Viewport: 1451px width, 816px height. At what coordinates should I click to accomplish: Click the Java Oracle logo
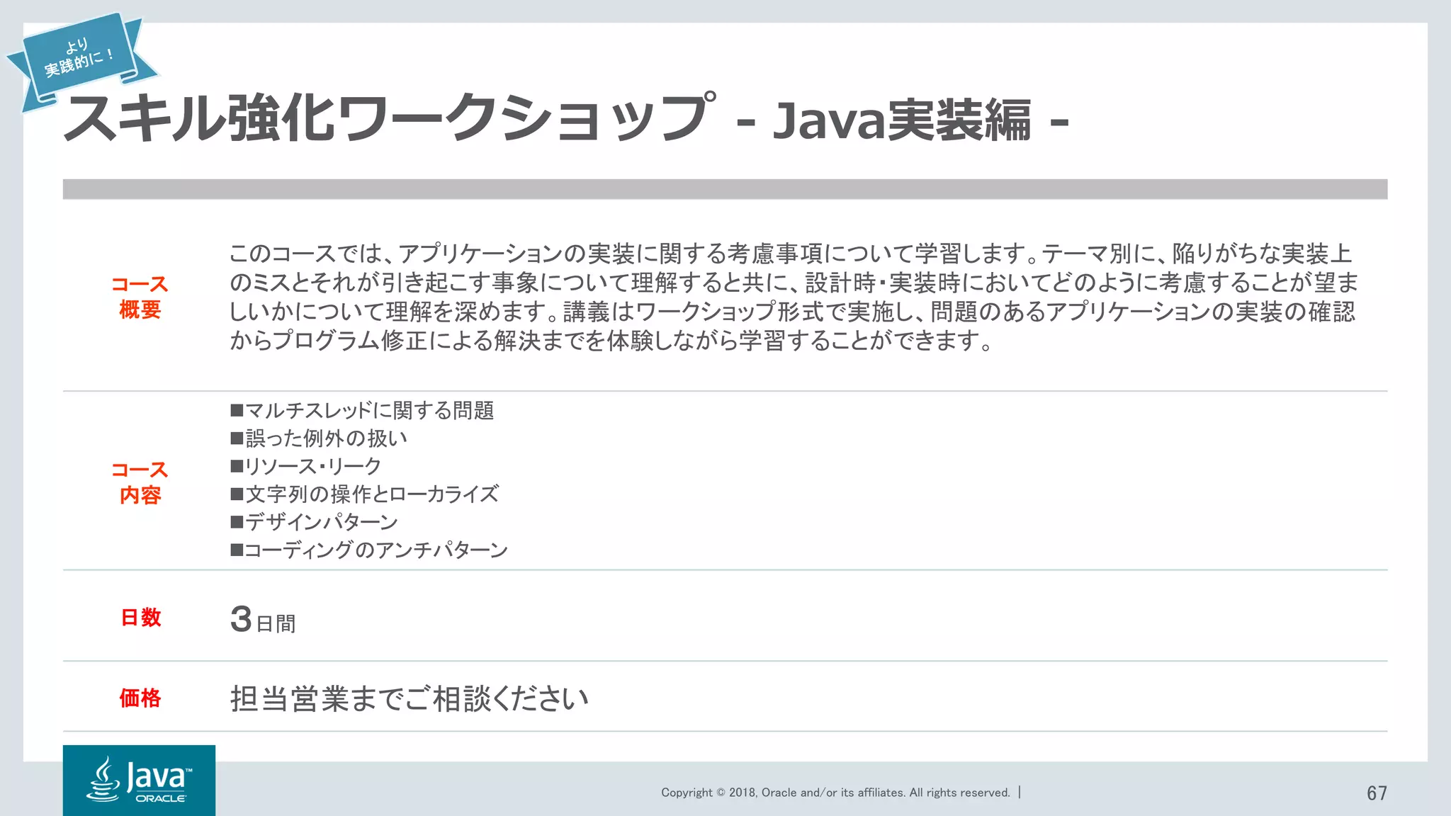[139, 780]
